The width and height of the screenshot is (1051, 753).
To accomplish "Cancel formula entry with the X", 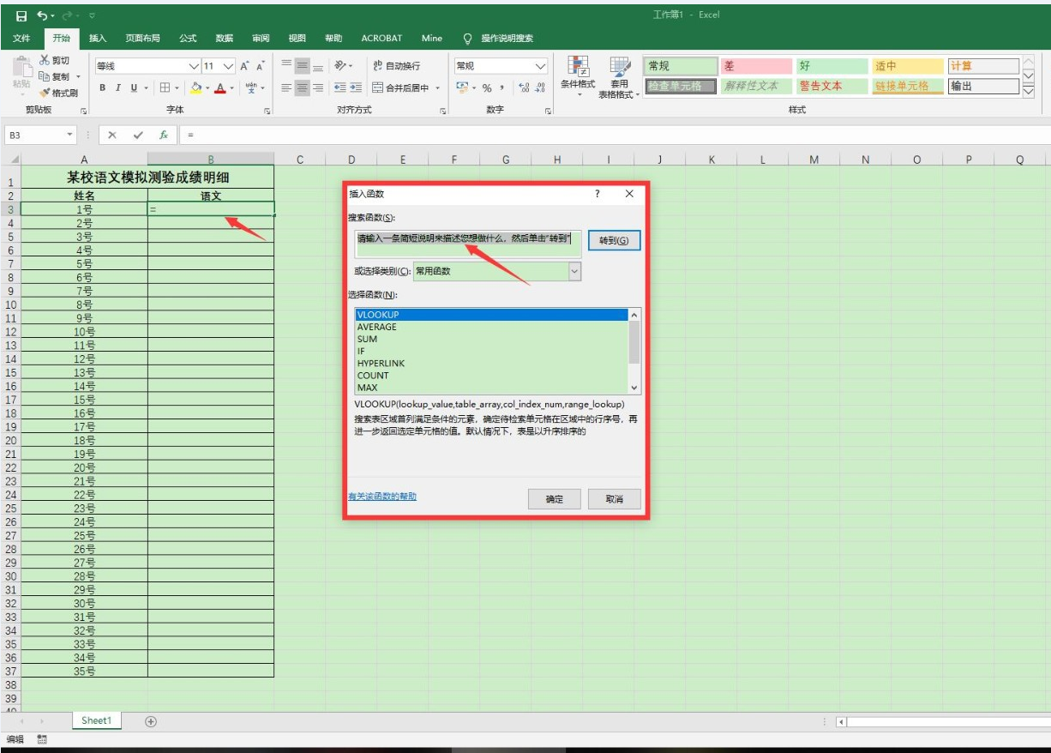I will point(112,136).
